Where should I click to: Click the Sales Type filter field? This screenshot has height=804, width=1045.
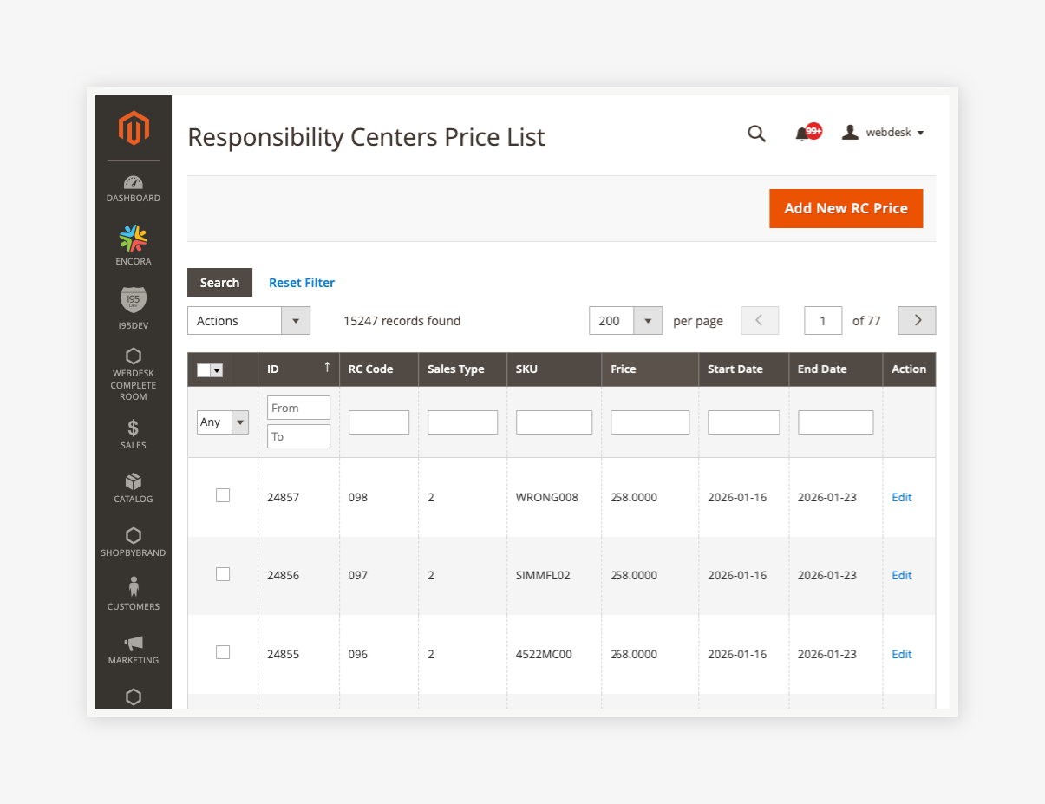[462, 422]
